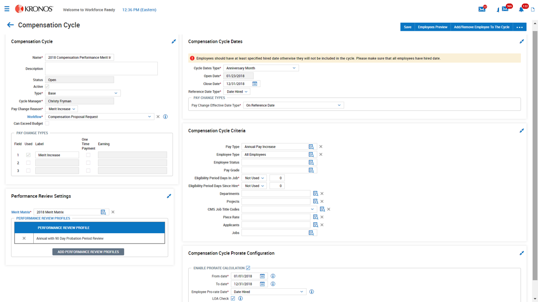The image size is (538, 302).
Task: Open the mail inbox icon showing 17 messages
Action: pos(482,9)
